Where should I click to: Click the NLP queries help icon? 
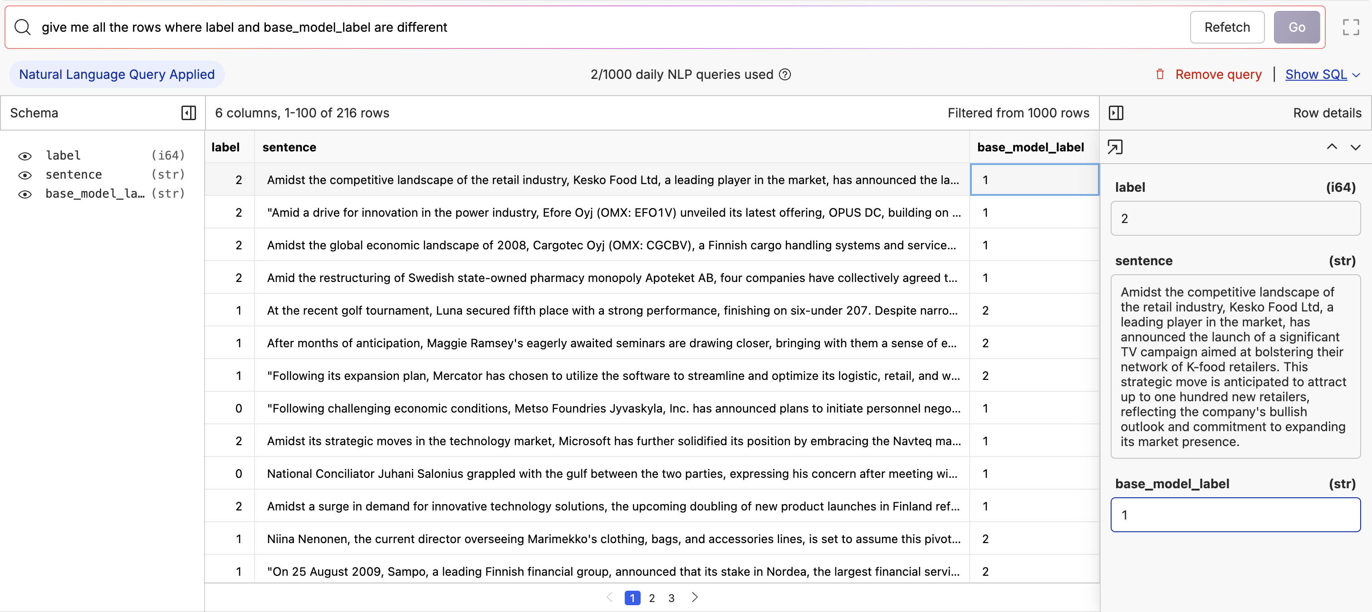click(x=784, y=74)
